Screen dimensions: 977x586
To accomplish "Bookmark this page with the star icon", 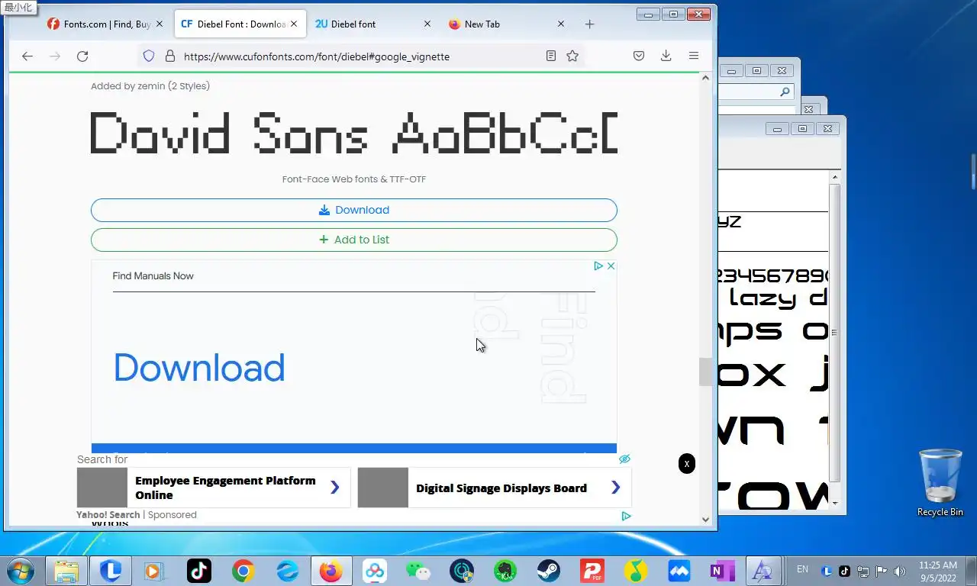I will coord(572,56).
